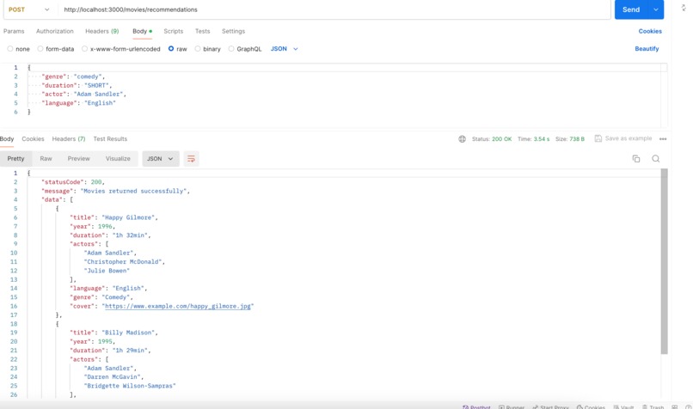The height and width of the screenshot is (409, 693).
Task: Switch response view to Raw
Action: (x=46, y=159)
